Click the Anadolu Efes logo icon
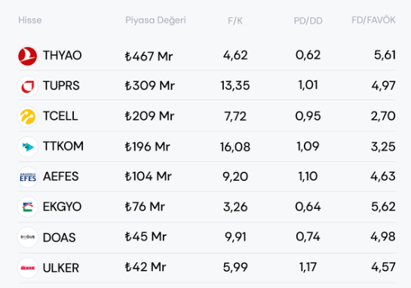 pos(27,177)
